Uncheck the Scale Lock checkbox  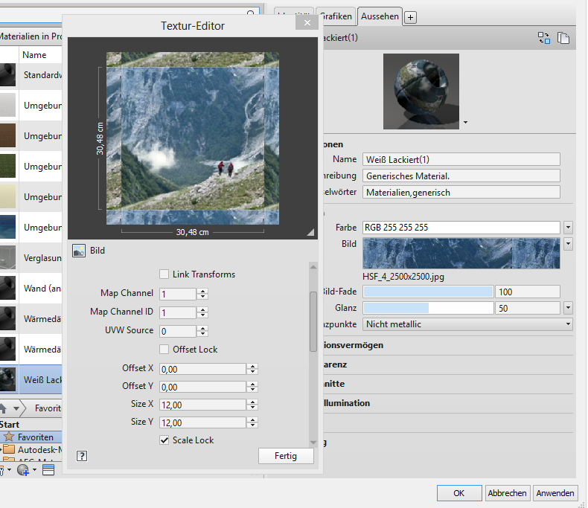[x=164, y=440]
